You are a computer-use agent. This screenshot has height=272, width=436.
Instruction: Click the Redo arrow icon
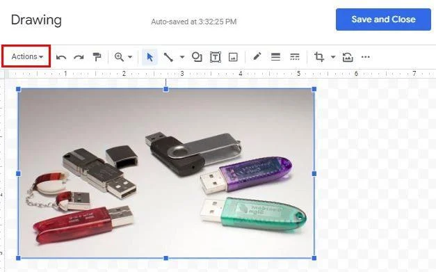pos(79,57)
